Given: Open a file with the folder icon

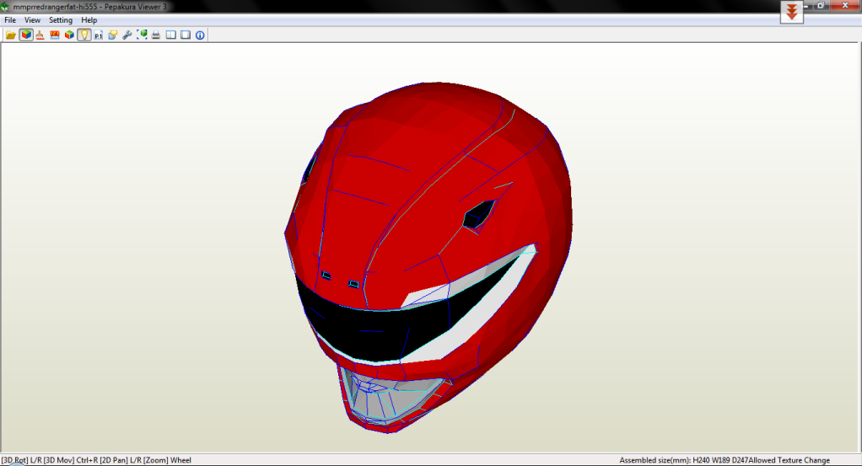Looking at the screenshot, I should tap(10, 35).
